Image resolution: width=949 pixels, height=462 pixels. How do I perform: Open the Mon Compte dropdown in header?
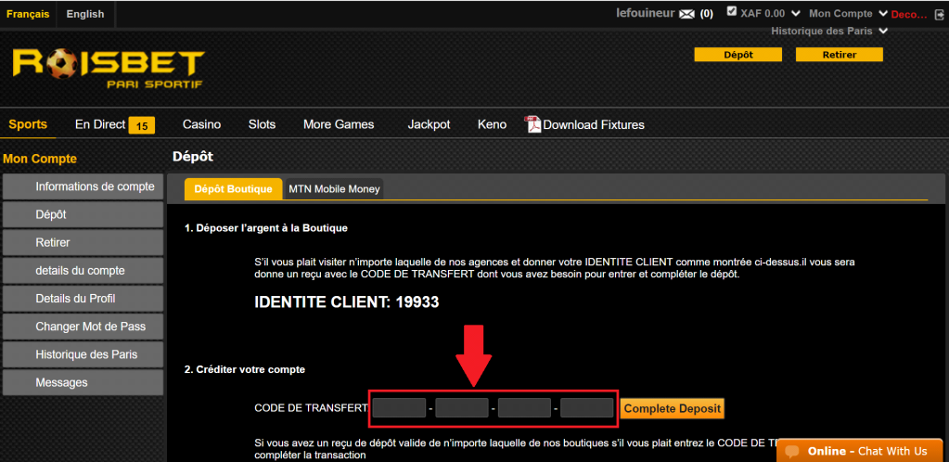848,13
